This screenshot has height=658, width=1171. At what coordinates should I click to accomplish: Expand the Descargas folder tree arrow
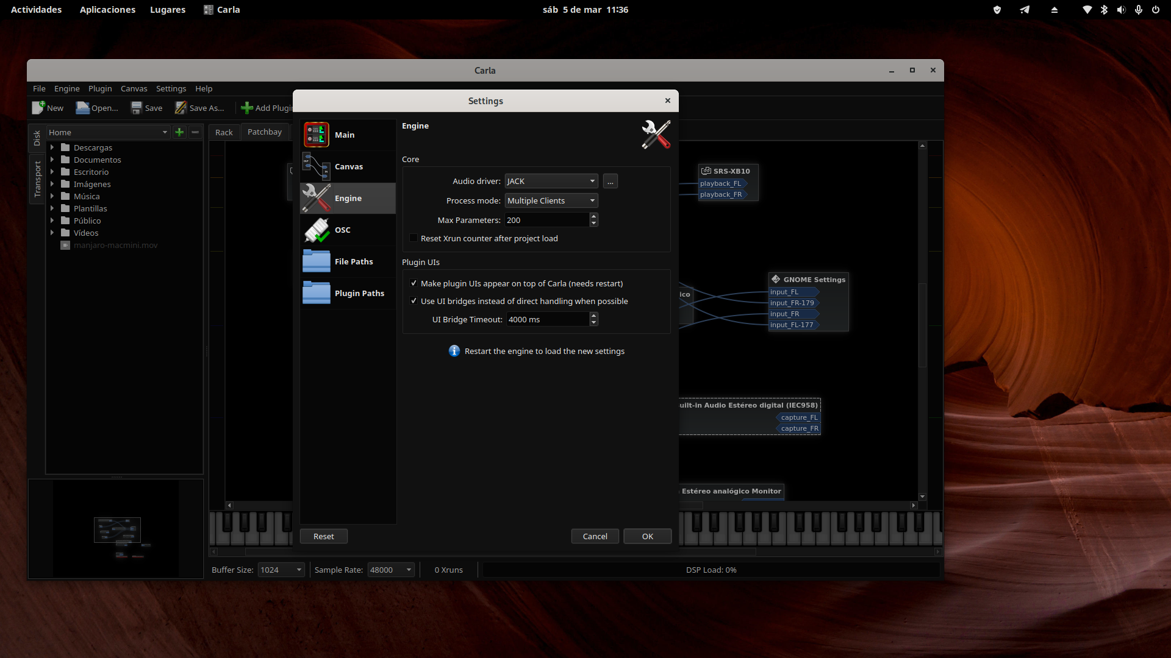click(52, 147)
